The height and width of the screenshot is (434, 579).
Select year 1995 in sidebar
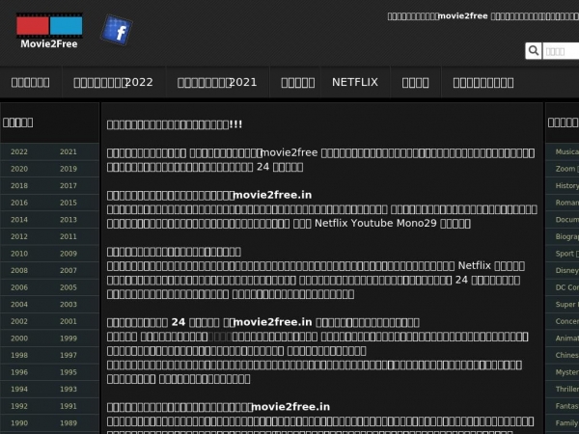click(x=69, y=372)
